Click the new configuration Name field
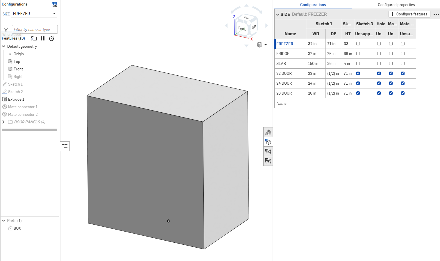This screenshot has height=261, width=440. (x=290, y=103)
